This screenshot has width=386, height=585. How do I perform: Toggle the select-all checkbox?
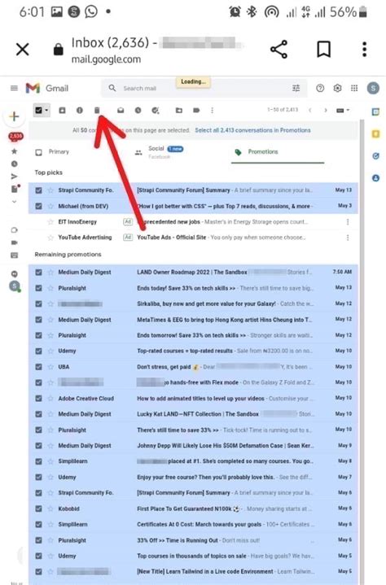click(x=38, y=110)
